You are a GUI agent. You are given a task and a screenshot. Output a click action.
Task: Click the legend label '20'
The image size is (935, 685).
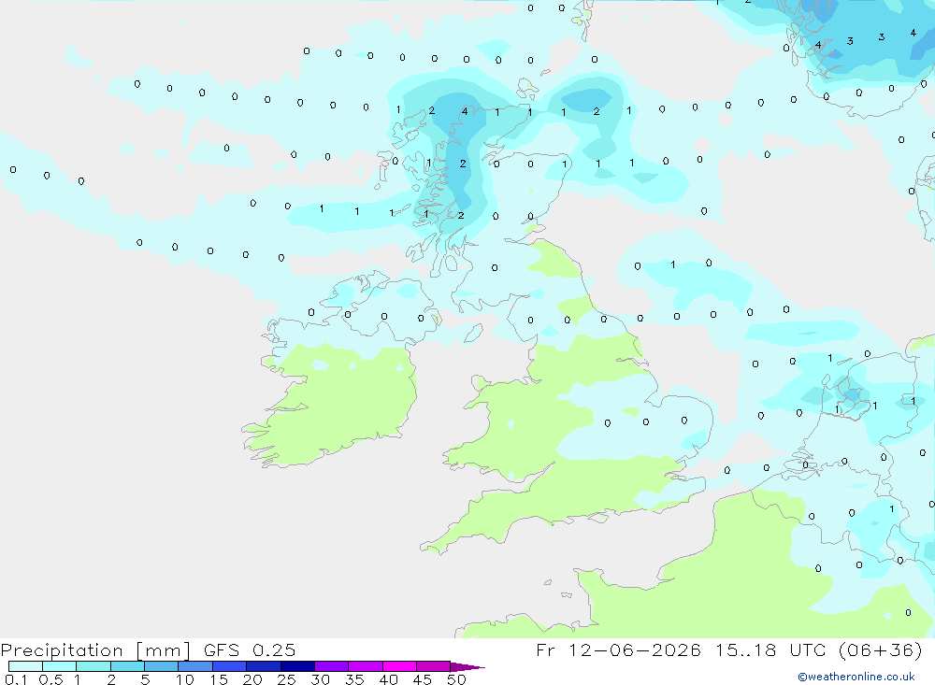coord(252,679)
